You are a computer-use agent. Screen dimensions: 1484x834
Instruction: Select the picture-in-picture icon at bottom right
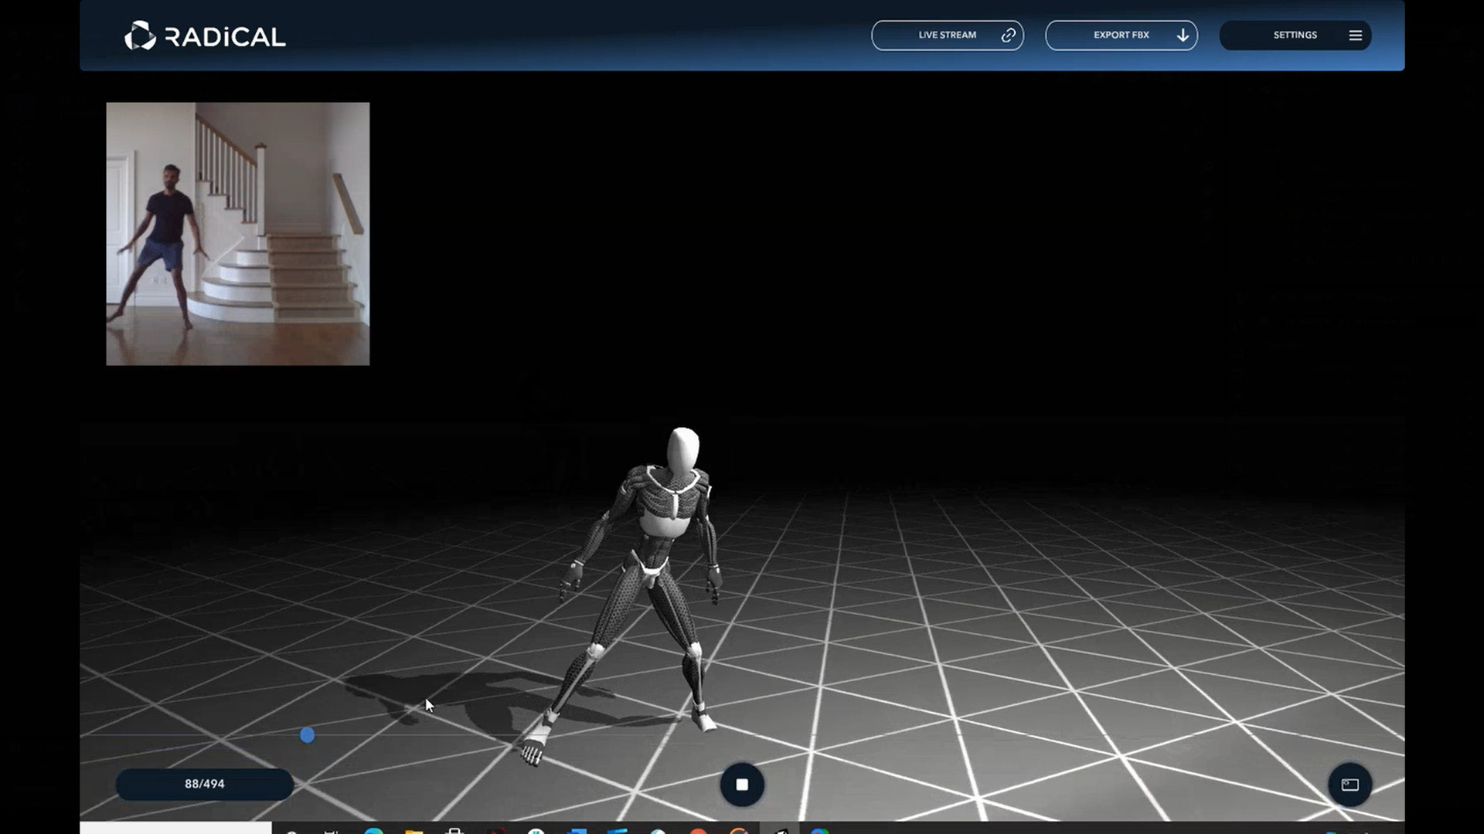coord(1350,785)
